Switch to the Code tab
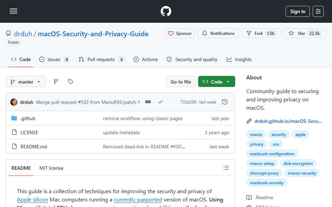332x207 pixels. coord(21,60)
